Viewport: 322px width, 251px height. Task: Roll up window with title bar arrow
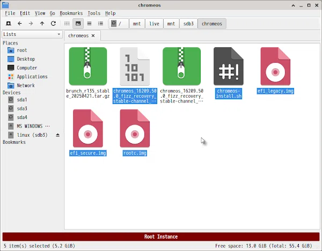click(x=293, y=5)
